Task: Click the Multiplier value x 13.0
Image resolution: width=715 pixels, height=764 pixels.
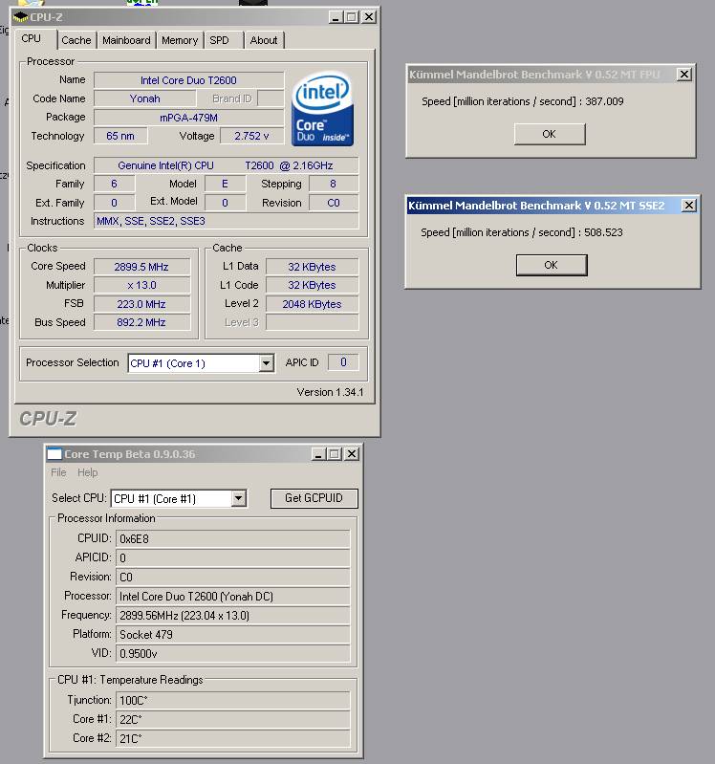Action: coord(141,285)
